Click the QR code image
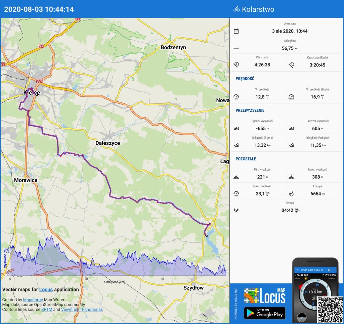The image size is (344, 324). (329, 309)
